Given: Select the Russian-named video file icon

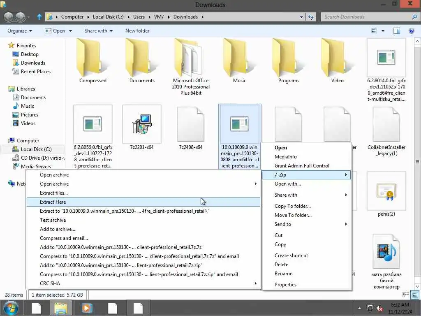Looking at the screenshot, I should pos(386,251).
